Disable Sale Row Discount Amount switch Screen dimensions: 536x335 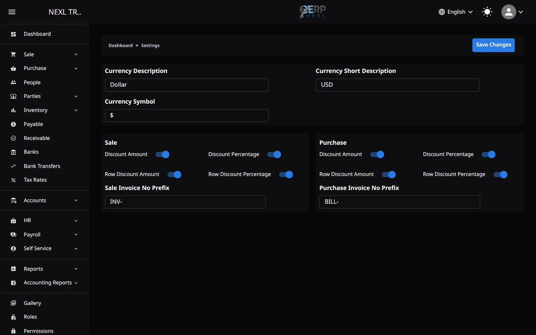174,175
